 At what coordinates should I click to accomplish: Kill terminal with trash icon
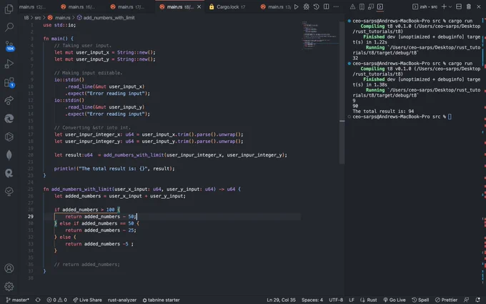click(469, 6)
